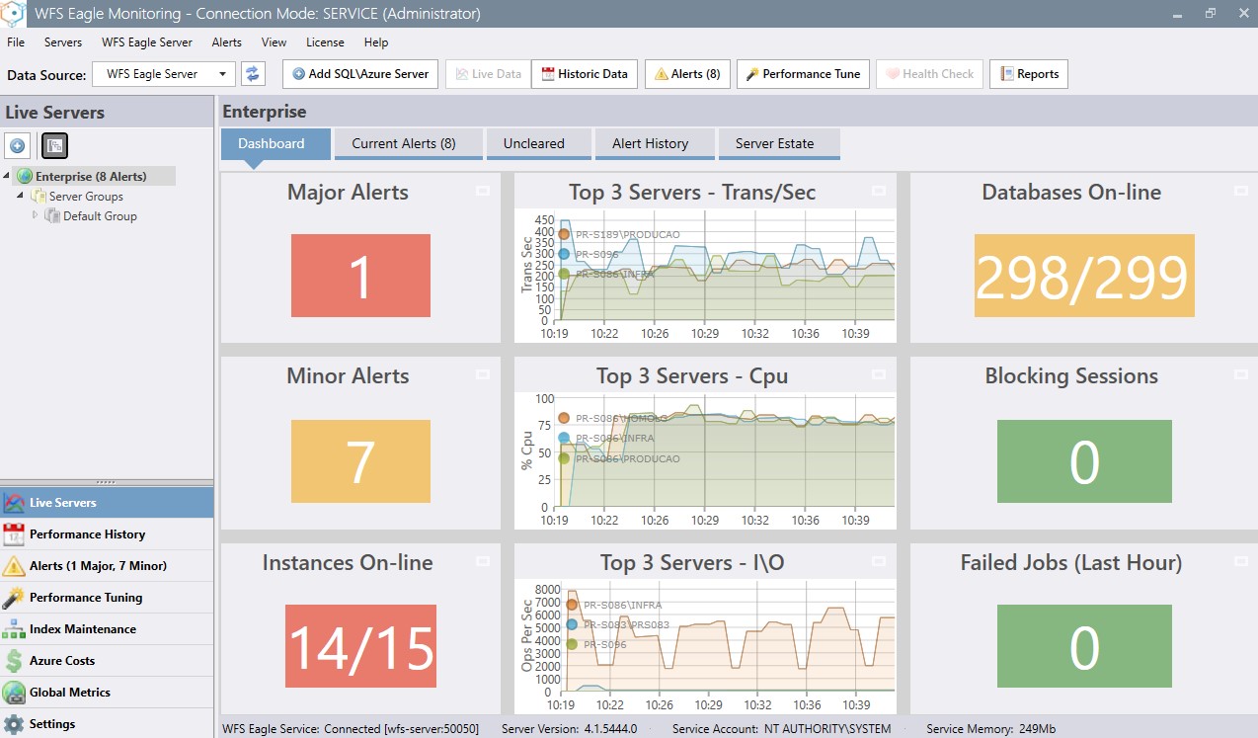Screen dimensions: 1258x738
Task: Toggle the Databases On-line panel size
Action: click(1241, 191)
